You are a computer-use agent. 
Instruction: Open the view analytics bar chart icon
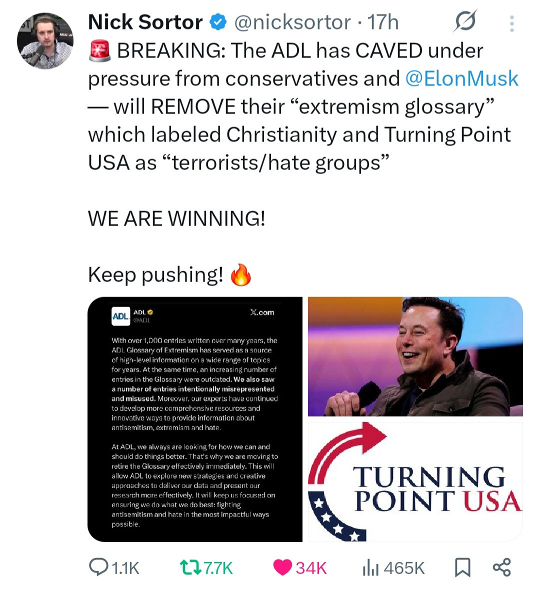[370, 567]
